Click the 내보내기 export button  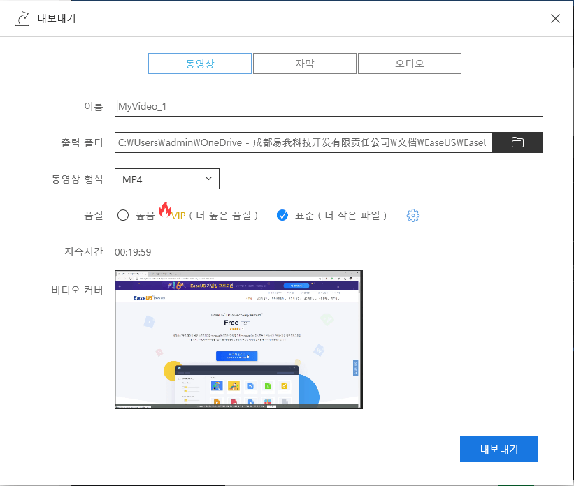498,449
